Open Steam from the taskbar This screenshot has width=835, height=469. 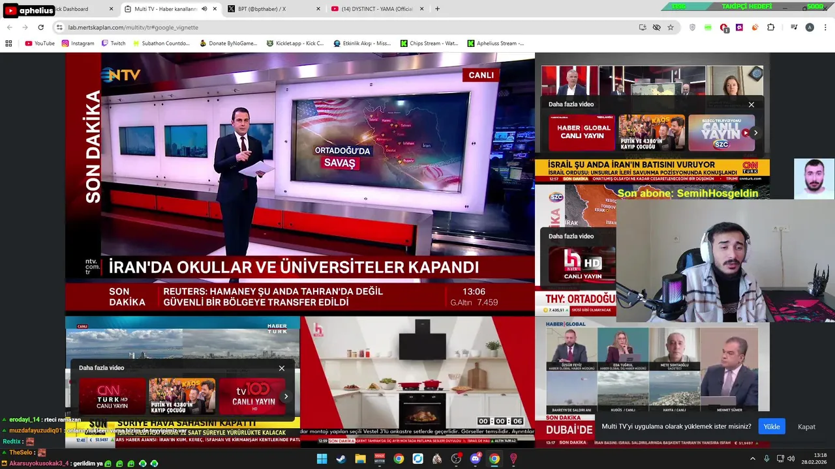coord(341,459)
